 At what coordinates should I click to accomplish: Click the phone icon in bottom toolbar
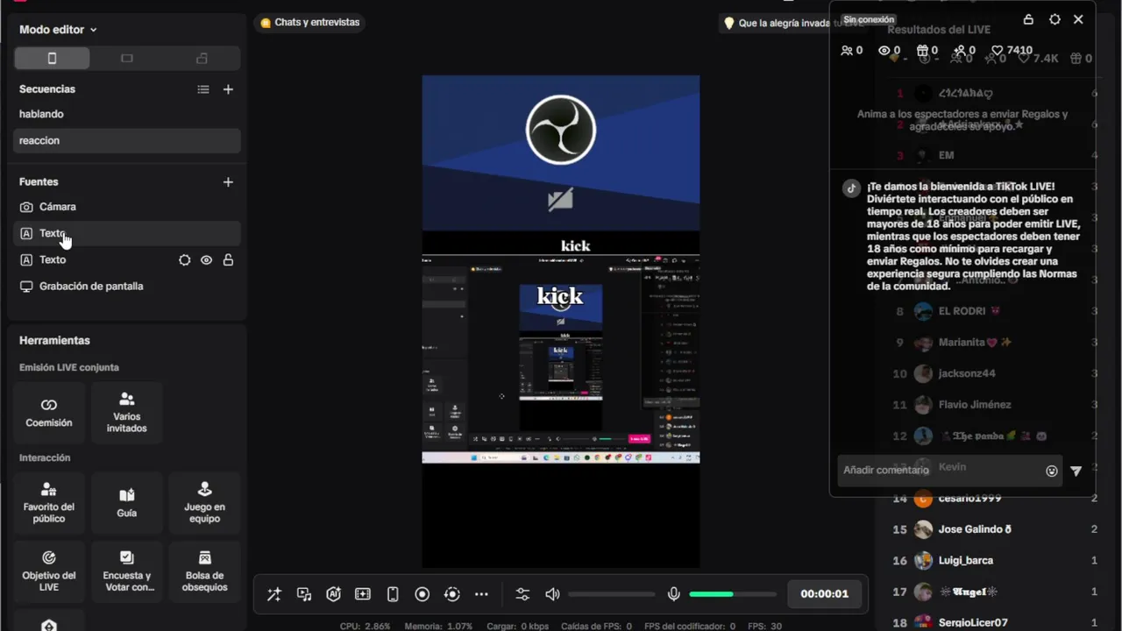point(393,594)
